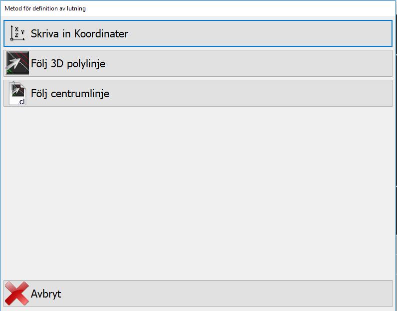Click the 'Skriva in Koordinater' text label

pos(79,34)
